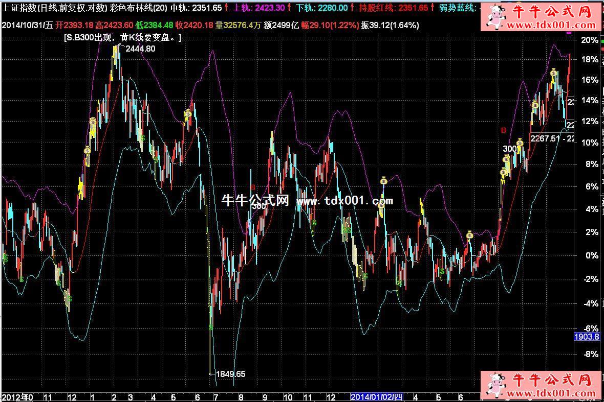
Task: Click the 1849.65 low price label
Action: (230, 374)
